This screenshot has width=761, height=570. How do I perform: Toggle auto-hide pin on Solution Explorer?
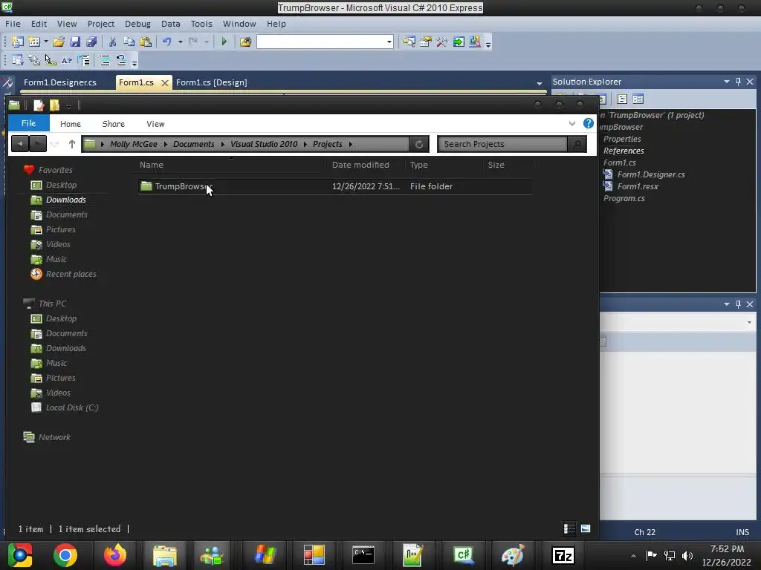click(738, 82)
